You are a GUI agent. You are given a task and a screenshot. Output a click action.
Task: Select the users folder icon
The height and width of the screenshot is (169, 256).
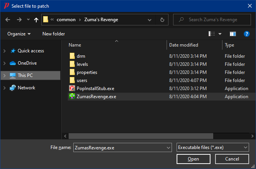coord(72,80)
